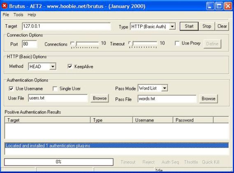Enable the Single User checkbox

pyautogui.click(x=55, y=89)
